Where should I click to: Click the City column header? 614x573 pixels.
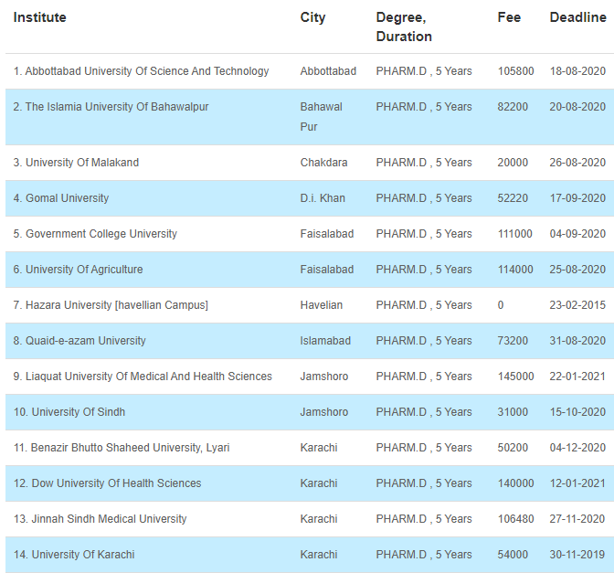click(x=312, y=17)
